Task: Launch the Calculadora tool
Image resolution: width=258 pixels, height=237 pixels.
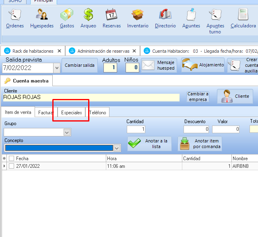Action: pos(243,19)
